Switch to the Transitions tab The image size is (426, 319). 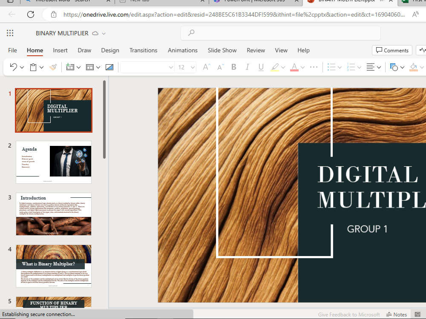[143, 50]
